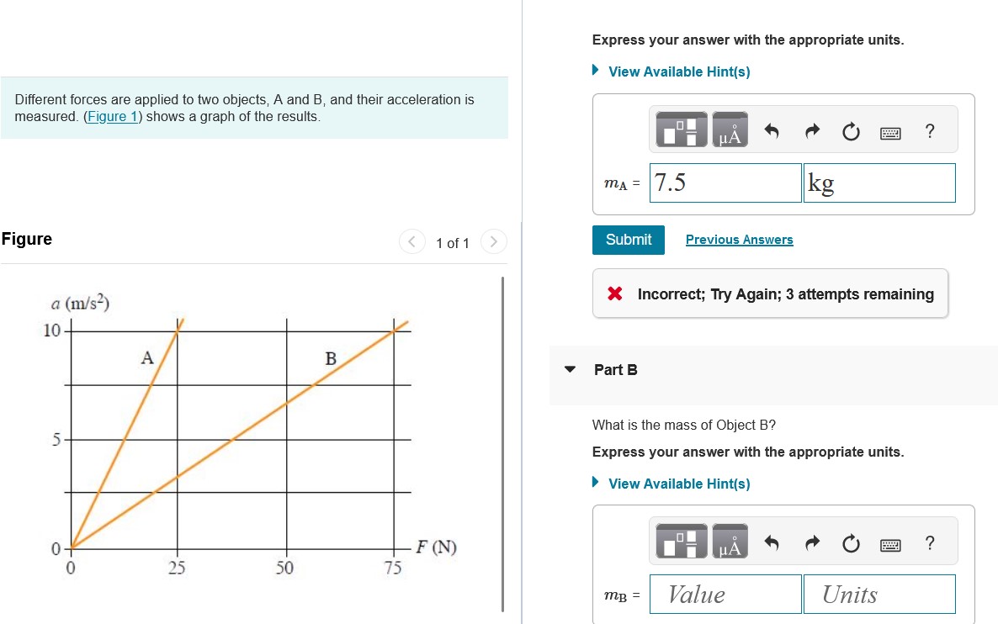Click the Units input field for Part B
Viewport: 998px width, 624px height.
(879, 594)
